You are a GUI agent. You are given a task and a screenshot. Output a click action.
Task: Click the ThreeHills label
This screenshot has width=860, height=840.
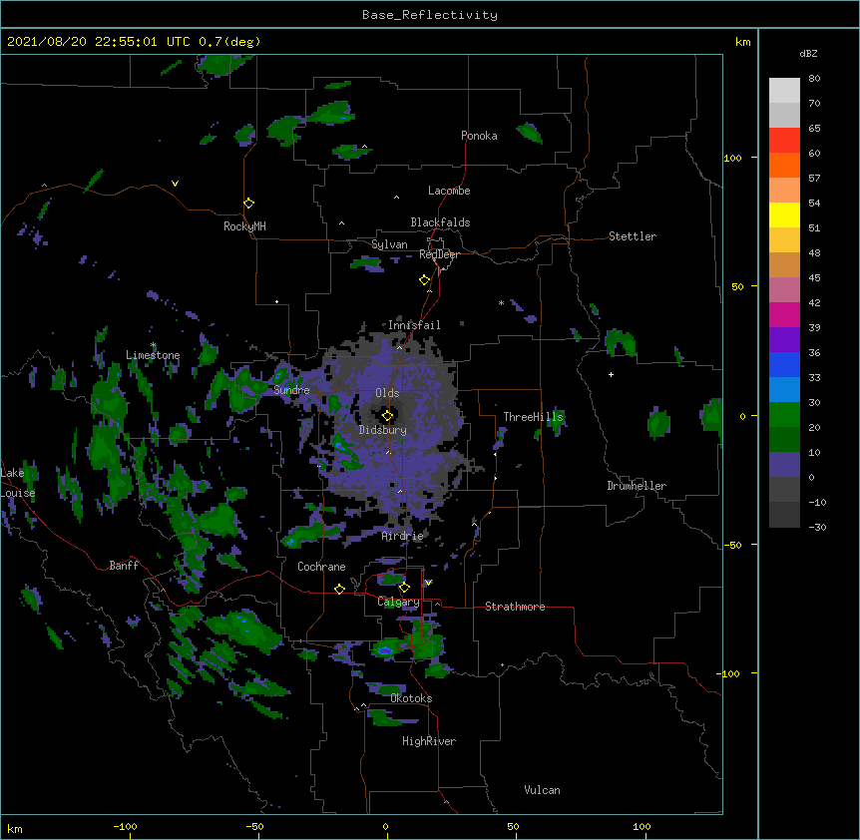(533, 417)
